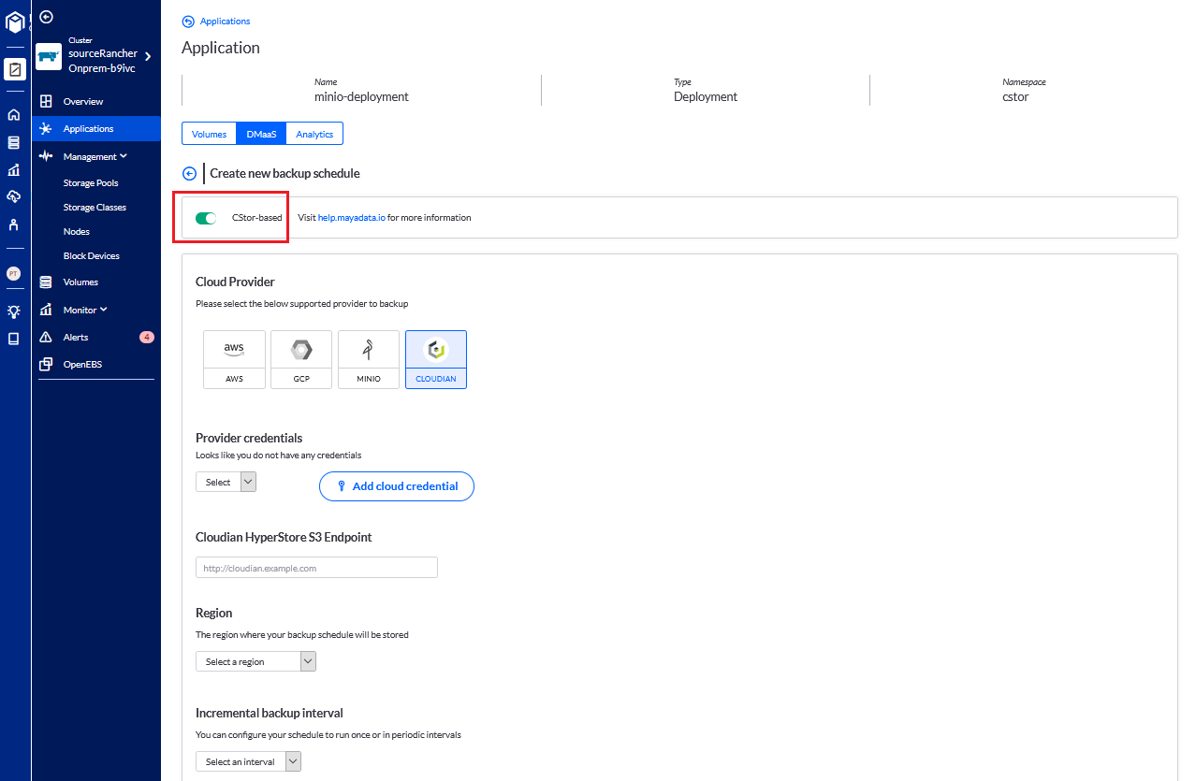Click the Rancher cluster logo
Image resolution: width=1196 pixels, height=781 pixels.
[x=49, y=57]
